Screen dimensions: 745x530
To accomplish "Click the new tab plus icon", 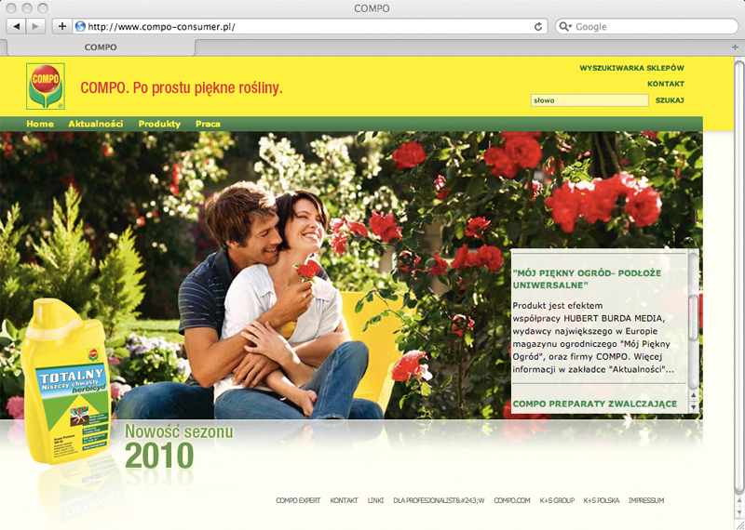I will click(735, 46).
